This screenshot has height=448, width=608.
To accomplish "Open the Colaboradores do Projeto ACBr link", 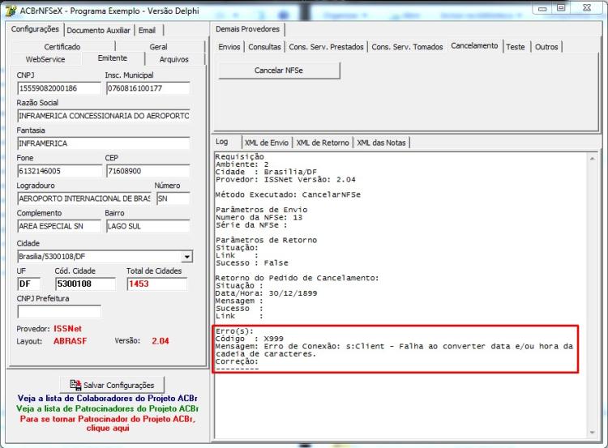I will pos(107,398).
